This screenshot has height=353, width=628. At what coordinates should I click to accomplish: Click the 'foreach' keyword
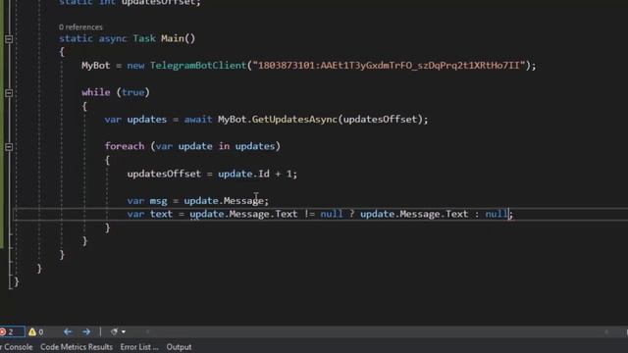tap(125, 146)
